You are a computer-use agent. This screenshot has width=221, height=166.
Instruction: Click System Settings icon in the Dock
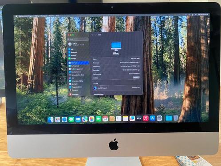click(159, 118)
